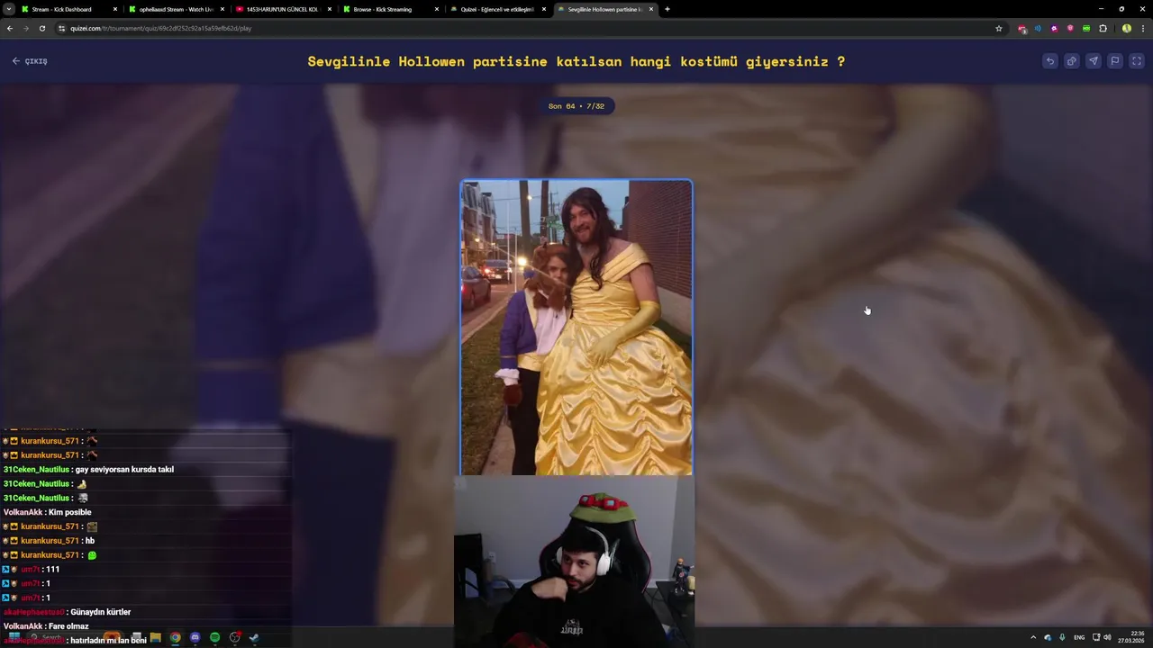This screenshot has width=1153, height=648.
Task: Open a new browser tab
Action: pyautogui.click(x=667, y=9)
